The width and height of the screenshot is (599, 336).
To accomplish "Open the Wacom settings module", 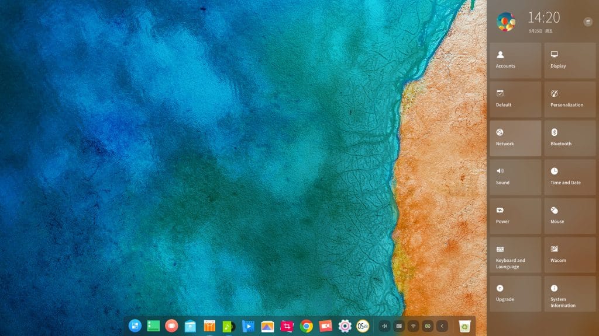I will coord(570,255).
